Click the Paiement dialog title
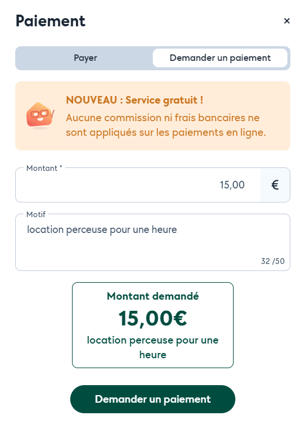This screenshot has height=422, width=305. tap(50, 21)
